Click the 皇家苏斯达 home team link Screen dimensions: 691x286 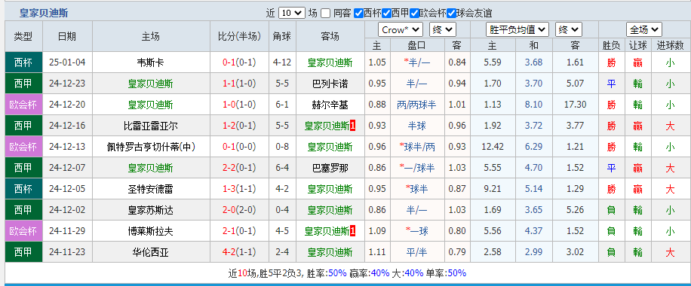point(151,210)
